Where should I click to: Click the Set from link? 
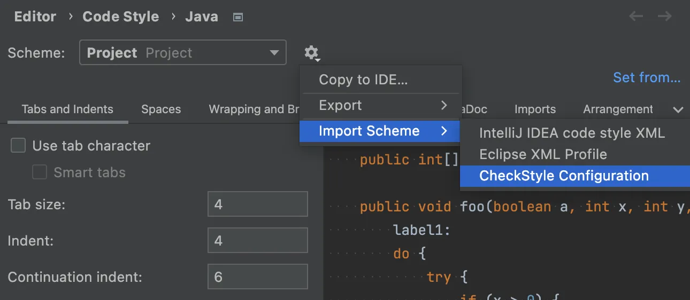click(x=647, y=77)
